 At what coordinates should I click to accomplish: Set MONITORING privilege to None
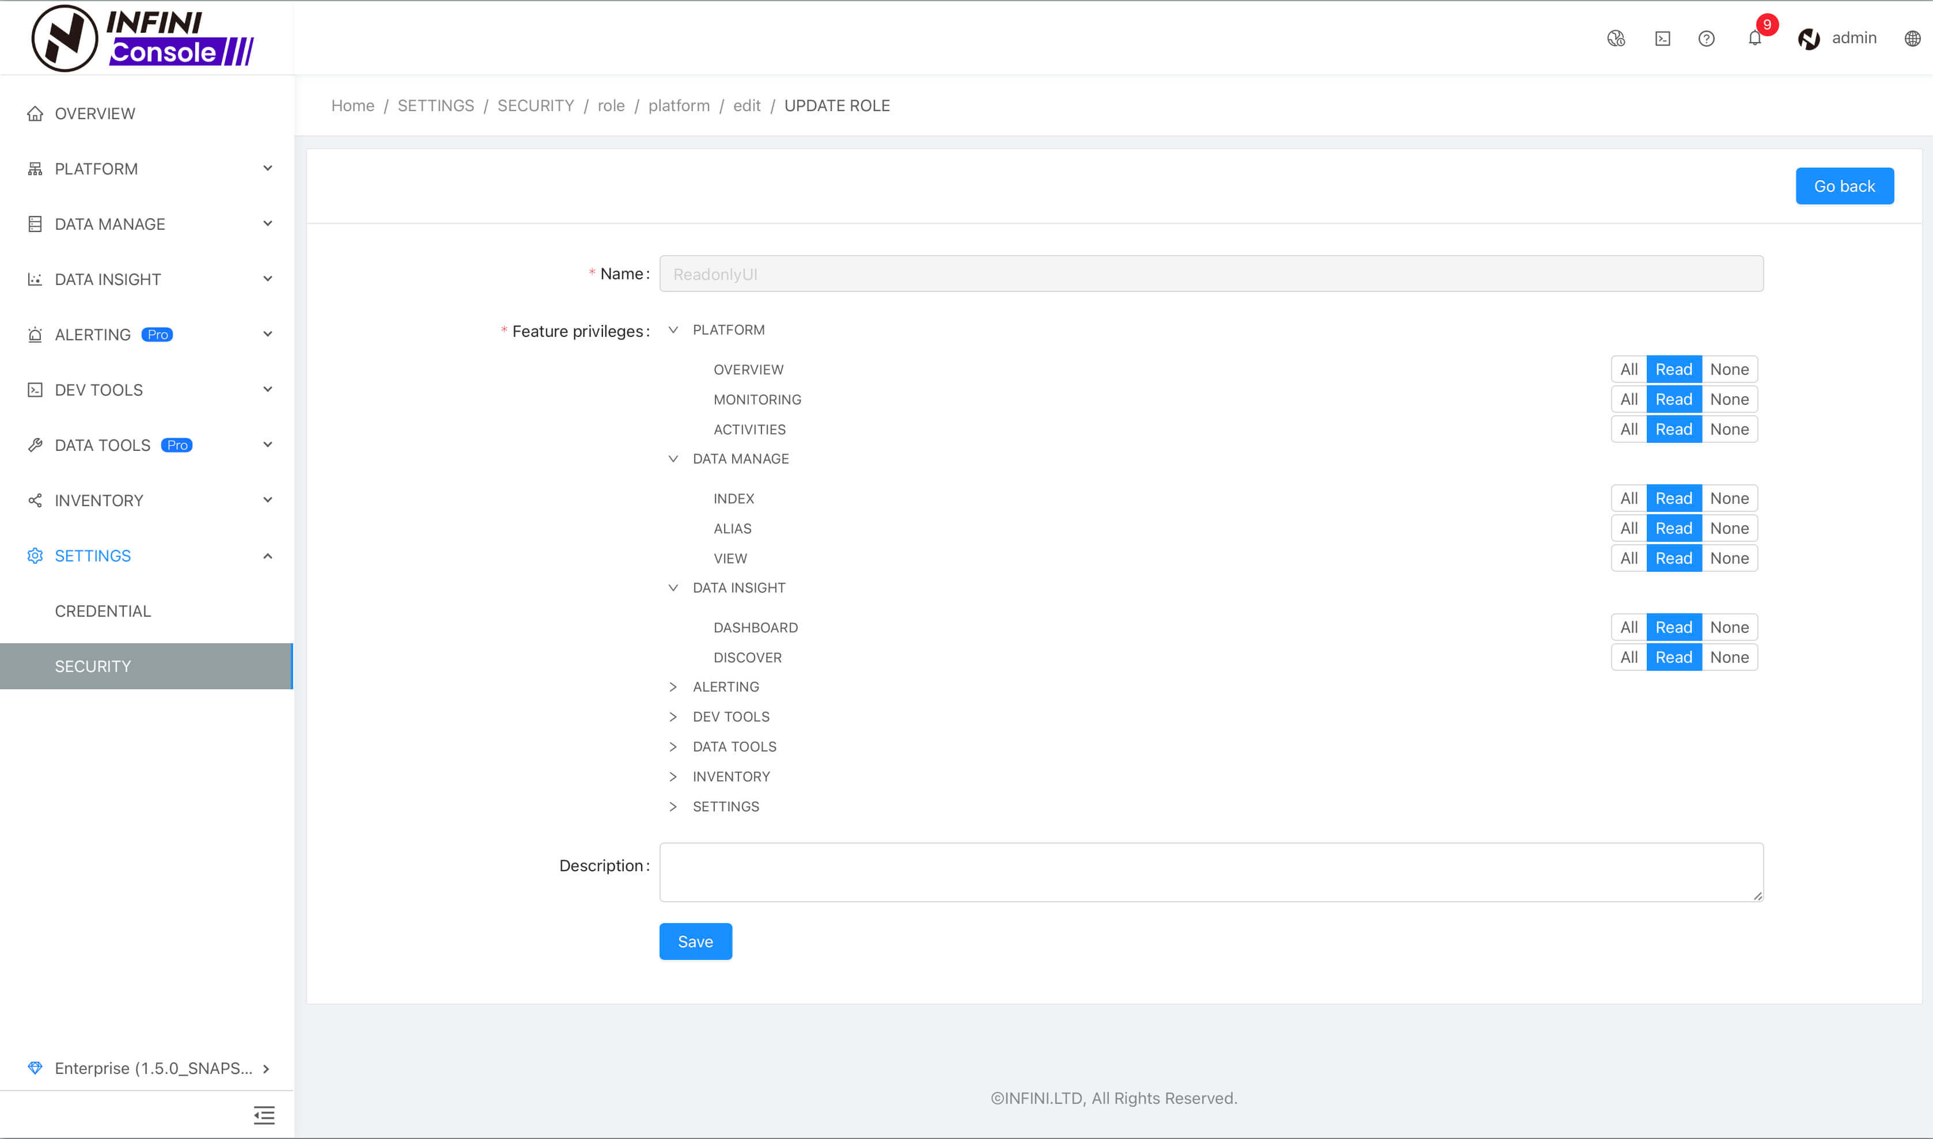(x=1730, y=399)
